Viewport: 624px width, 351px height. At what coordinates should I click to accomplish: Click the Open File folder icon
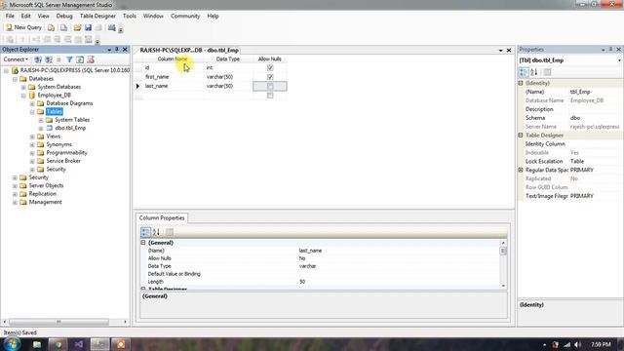click(77, 28)
